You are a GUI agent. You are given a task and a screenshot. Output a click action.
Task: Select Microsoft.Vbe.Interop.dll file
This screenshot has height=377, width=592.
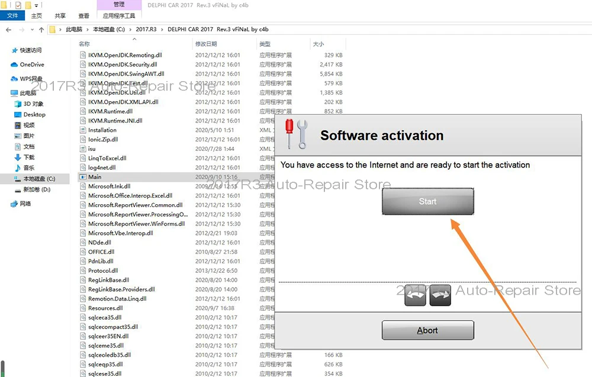click(x=120, y=233)
